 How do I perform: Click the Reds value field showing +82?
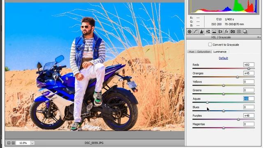249,65
